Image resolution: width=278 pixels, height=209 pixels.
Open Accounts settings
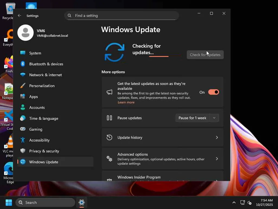tap(55, 107)
